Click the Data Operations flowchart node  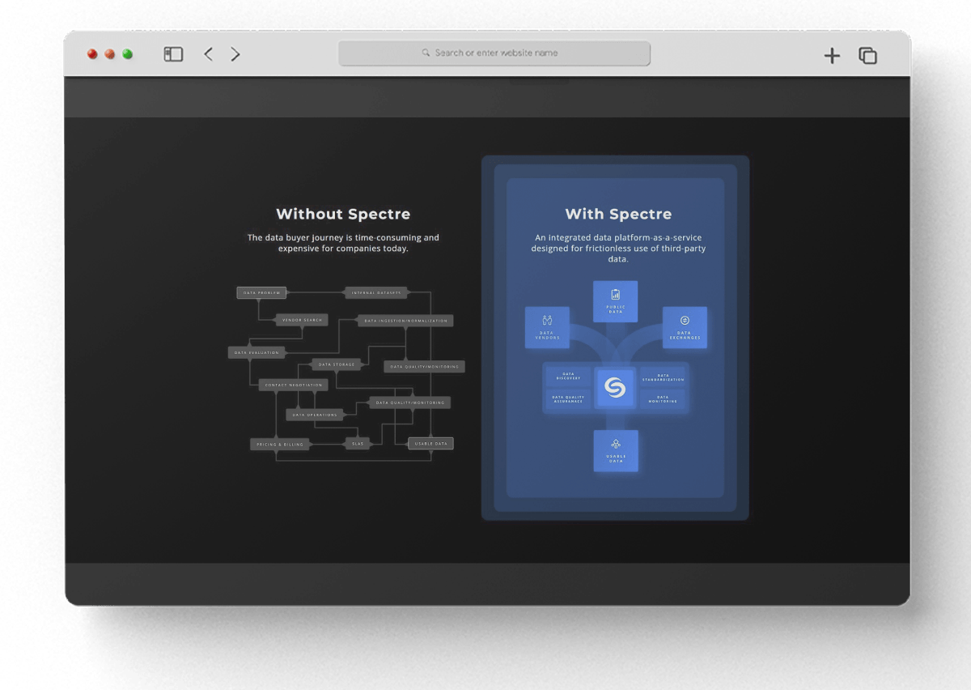coord(315,415)
